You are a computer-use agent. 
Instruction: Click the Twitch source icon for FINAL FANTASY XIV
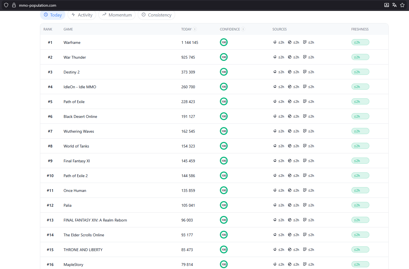305,220
